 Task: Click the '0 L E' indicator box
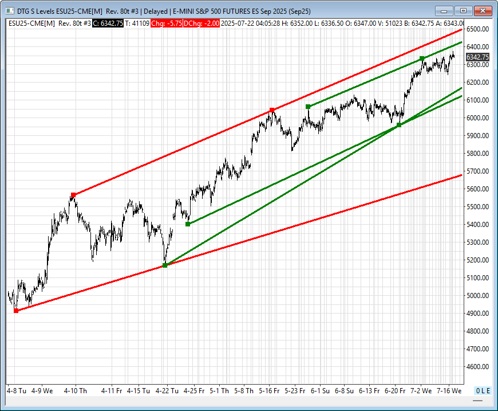[483, 390]
